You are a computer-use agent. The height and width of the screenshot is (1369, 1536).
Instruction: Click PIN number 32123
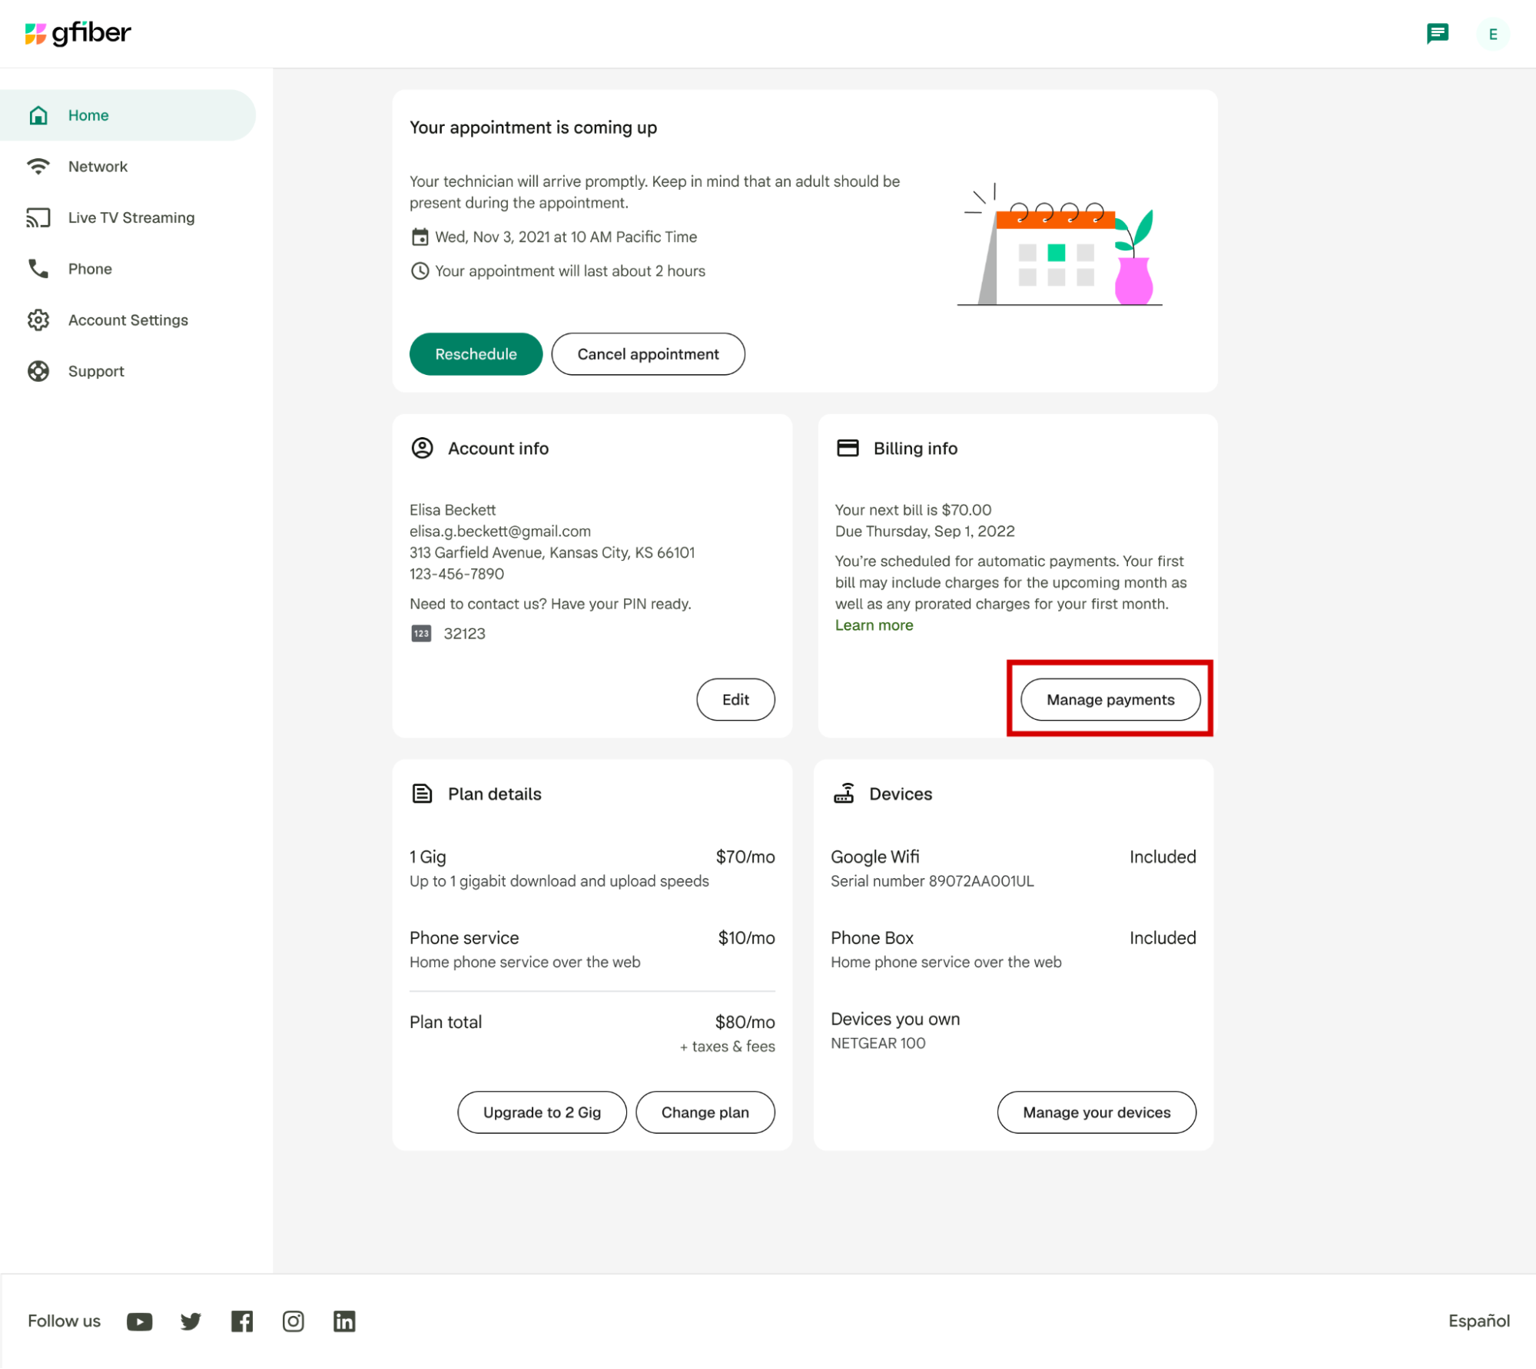click(464, 633)
